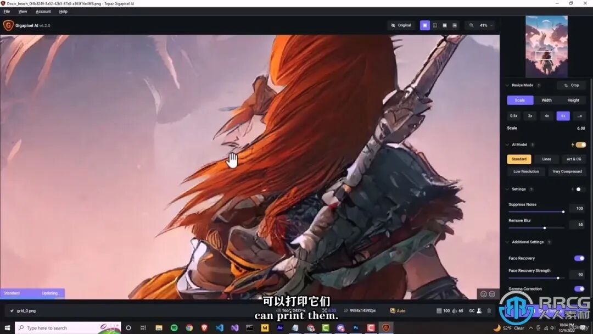
Task: Click the Remove Blur slider handle
Action: 545,228
